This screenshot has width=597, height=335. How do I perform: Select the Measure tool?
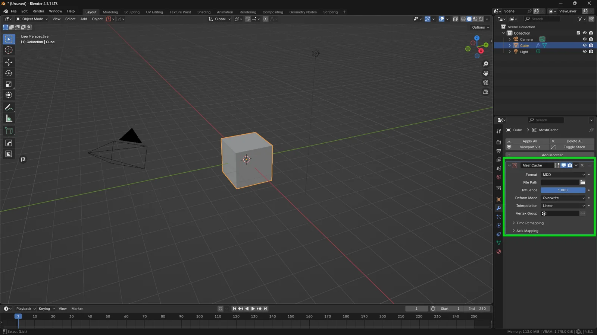(x=9, y=119)
